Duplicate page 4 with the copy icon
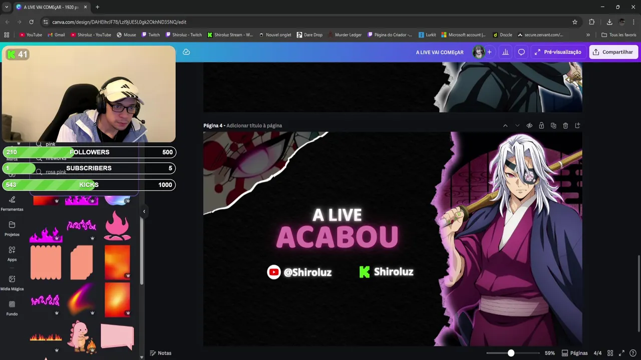The image size is (641, 360). point(553,125)
